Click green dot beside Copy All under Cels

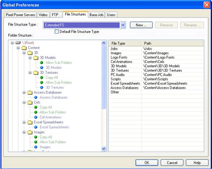pos(36,107)
